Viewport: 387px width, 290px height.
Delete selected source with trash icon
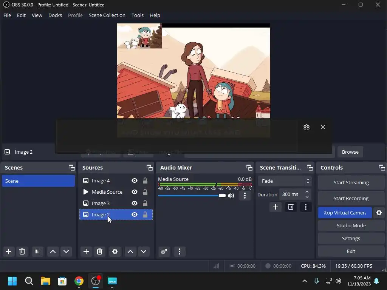pos(99,251)
